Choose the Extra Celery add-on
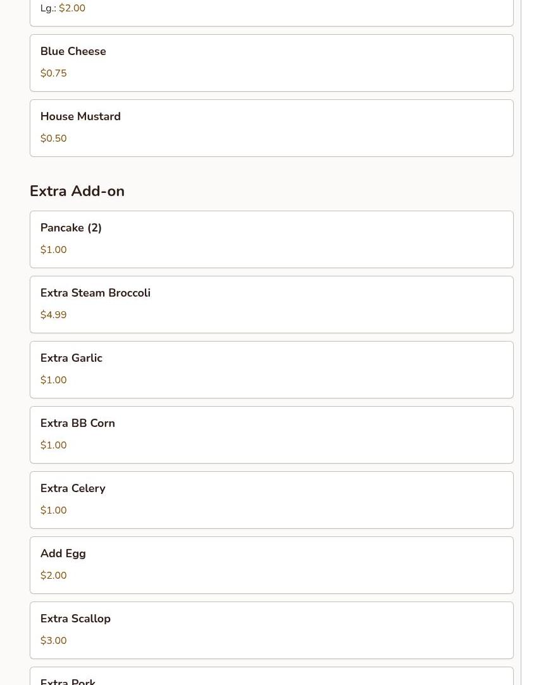The image size is (534, 685). 271,500
